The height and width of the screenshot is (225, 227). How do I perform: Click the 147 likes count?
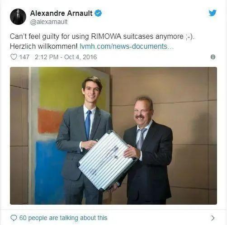(x=24, y=57)
